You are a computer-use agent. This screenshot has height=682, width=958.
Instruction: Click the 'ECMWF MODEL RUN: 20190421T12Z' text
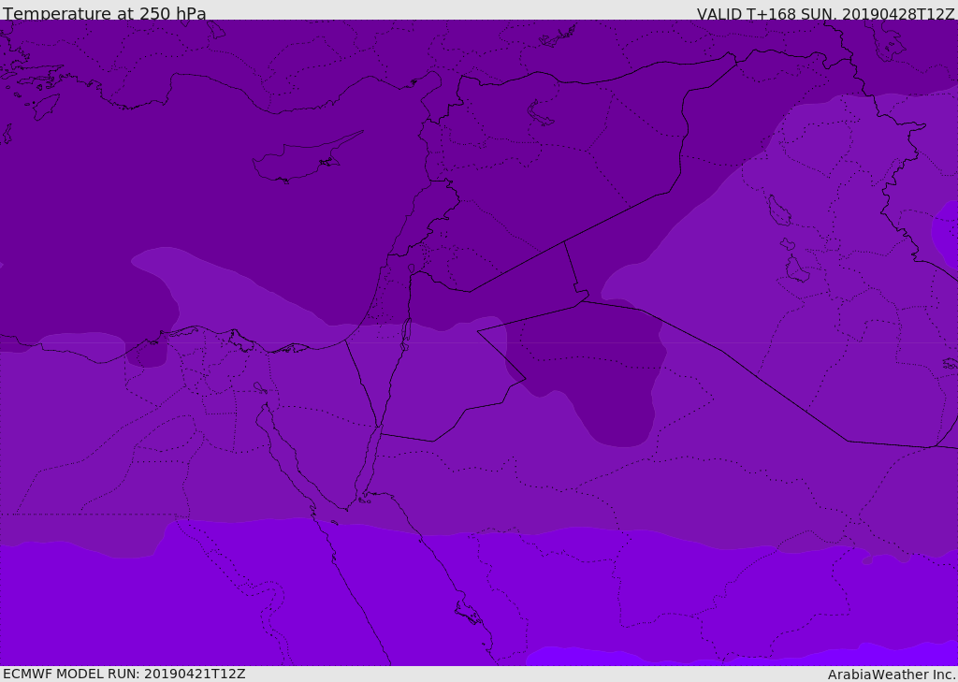tap(124, 674)
